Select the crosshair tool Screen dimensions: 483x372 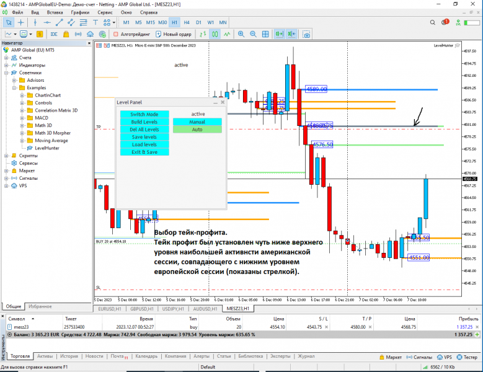tap(20, 22)
